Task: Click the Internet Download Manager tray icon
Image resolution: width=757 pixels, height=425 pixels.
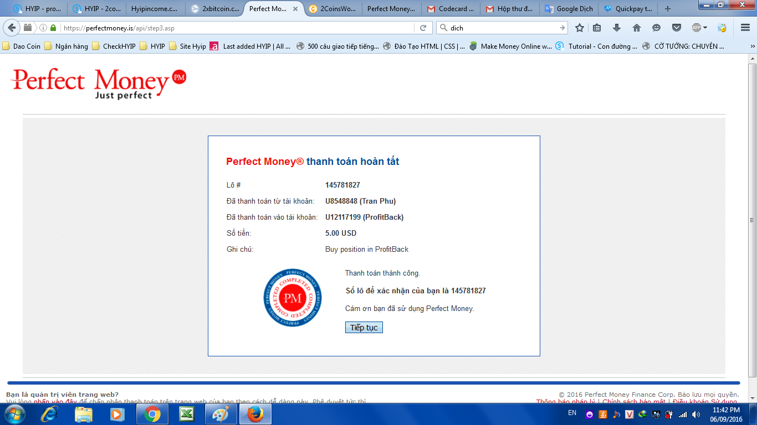Action: [x=643, y=414]
